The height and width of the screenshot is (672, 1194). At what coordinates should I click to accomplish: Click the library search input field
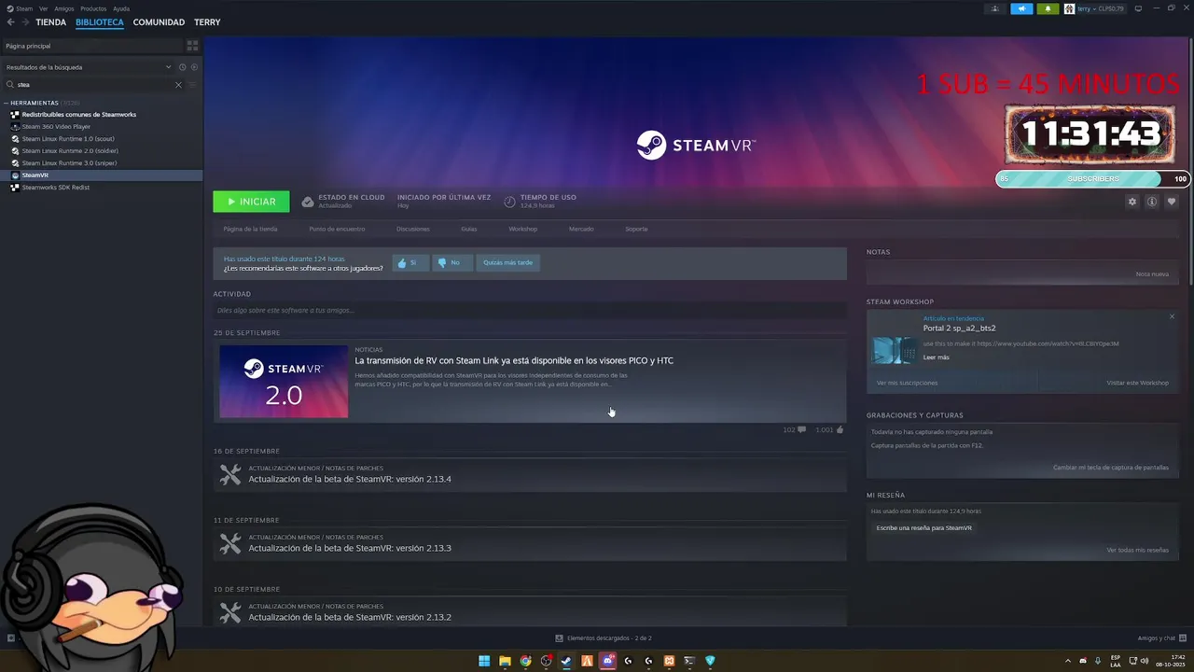tap(93, 85)
